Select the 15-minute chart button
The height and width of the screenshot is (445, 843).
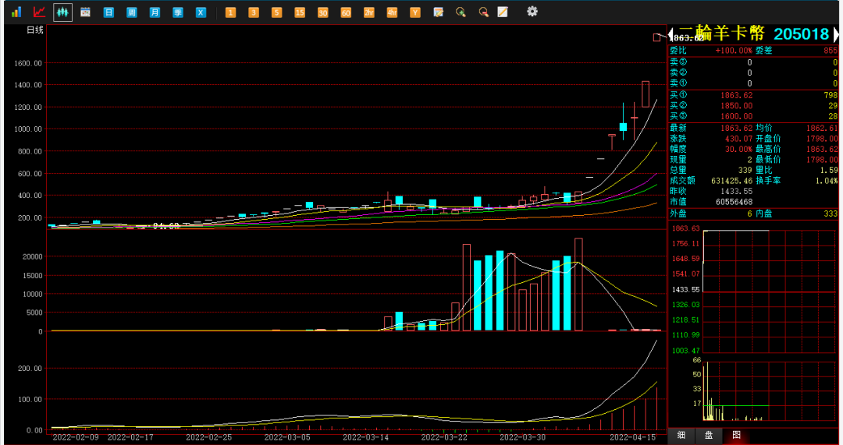tap(300, 12)
